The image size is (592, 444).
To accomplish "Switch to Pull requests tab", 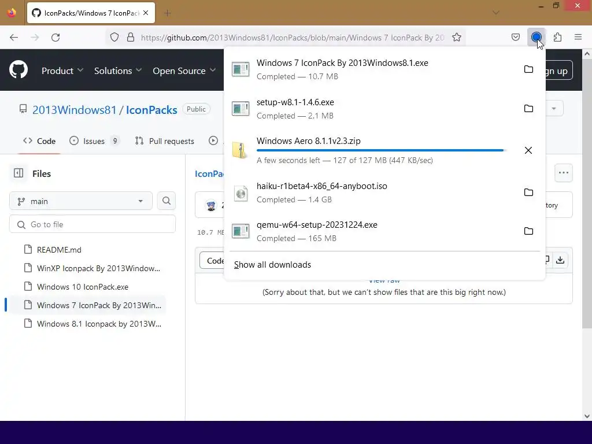I will 165,141.
